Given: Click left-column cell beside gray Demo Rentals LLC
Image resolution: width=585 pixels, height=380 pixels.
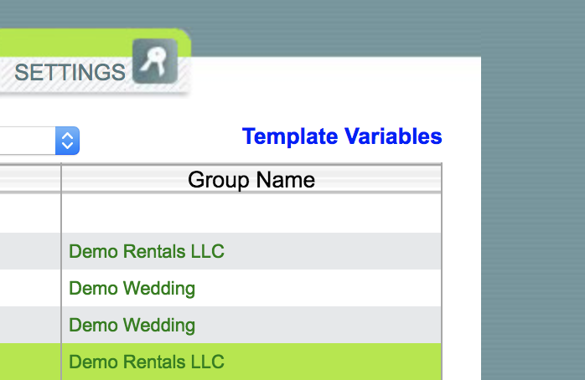Looking at the screenshot, I should (x=29, y=251).
